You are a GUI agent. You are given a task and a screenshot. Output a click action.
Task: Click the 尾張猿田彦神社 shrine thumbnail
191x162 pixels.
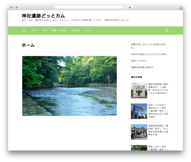139,132
